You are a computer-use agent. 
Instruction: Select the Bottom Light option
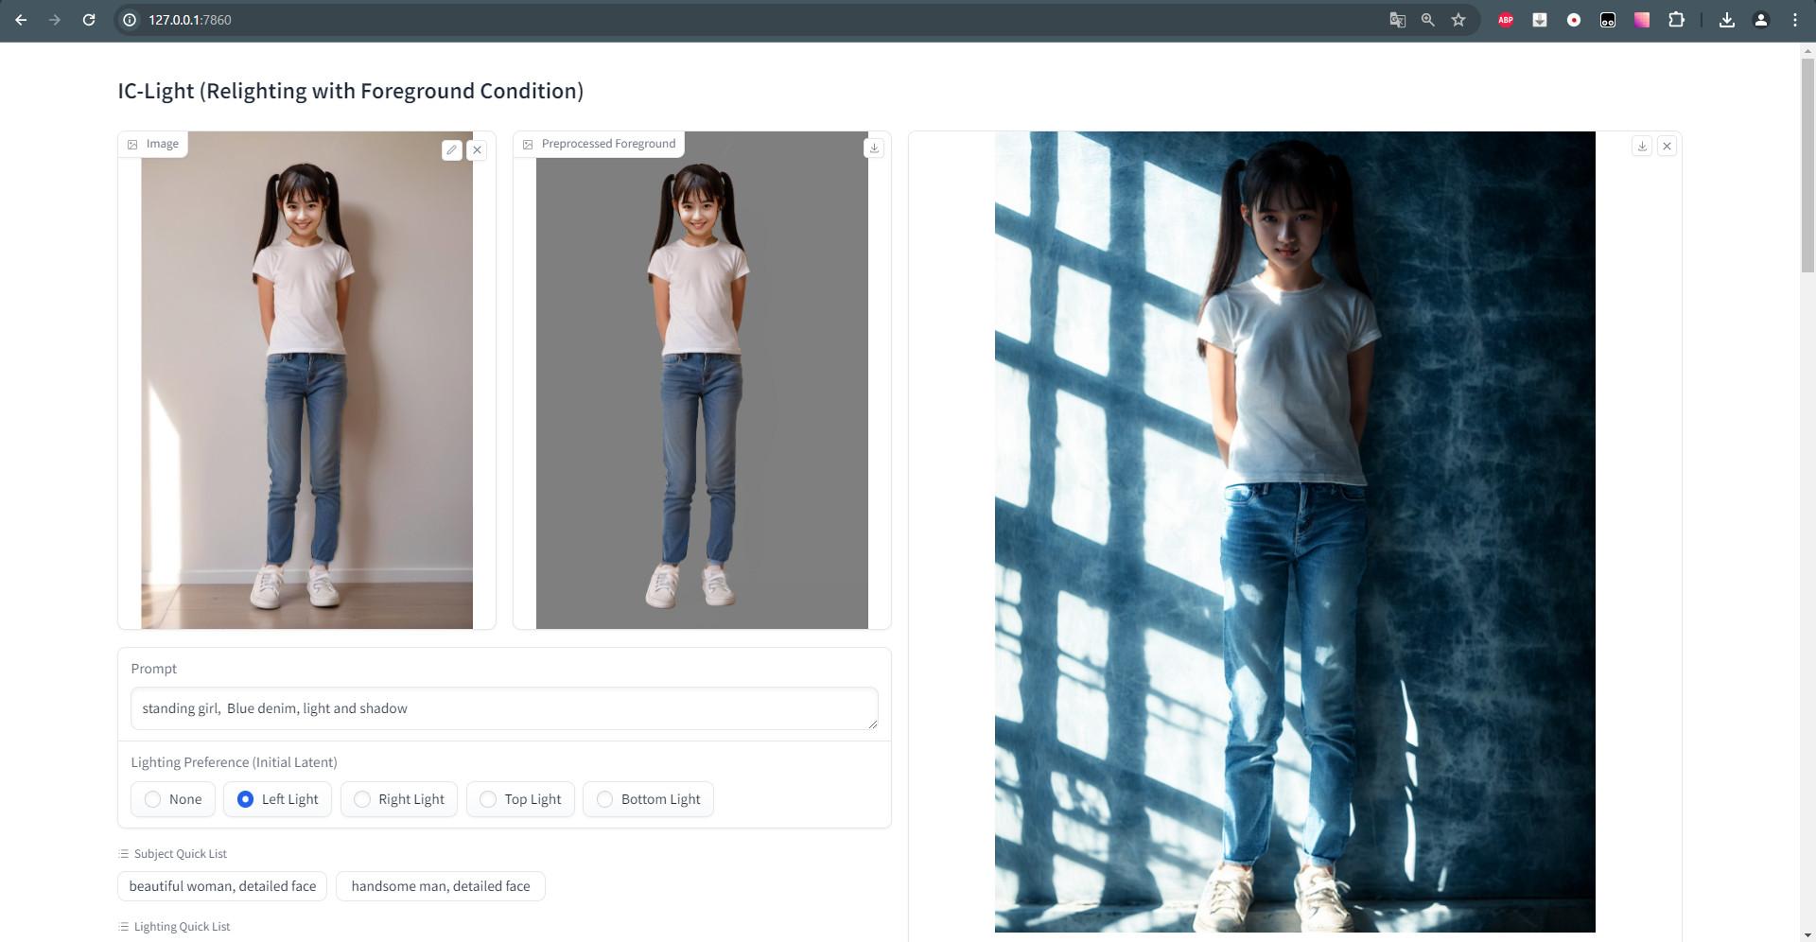(x=605, y=799)
